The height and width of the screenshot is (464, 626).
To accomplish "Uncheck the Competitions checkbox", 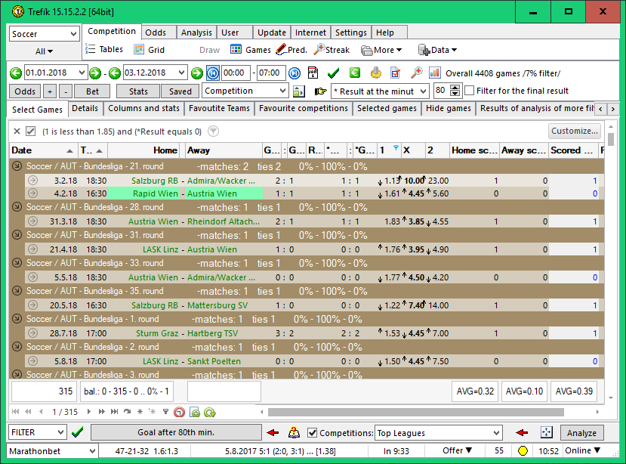I will click(x=313, y=433).
